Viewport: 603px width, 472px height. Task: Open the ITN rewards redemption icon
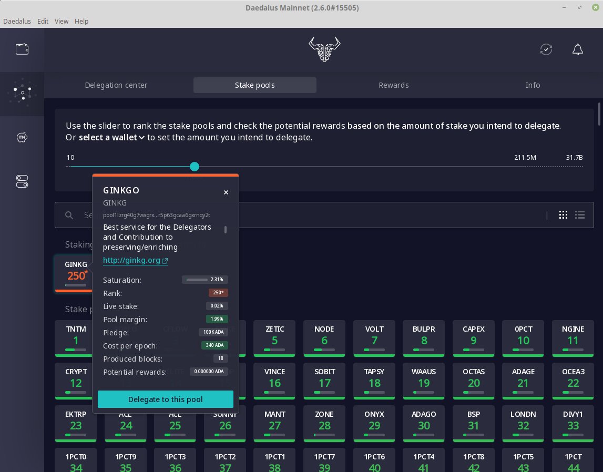pos(22,137)
